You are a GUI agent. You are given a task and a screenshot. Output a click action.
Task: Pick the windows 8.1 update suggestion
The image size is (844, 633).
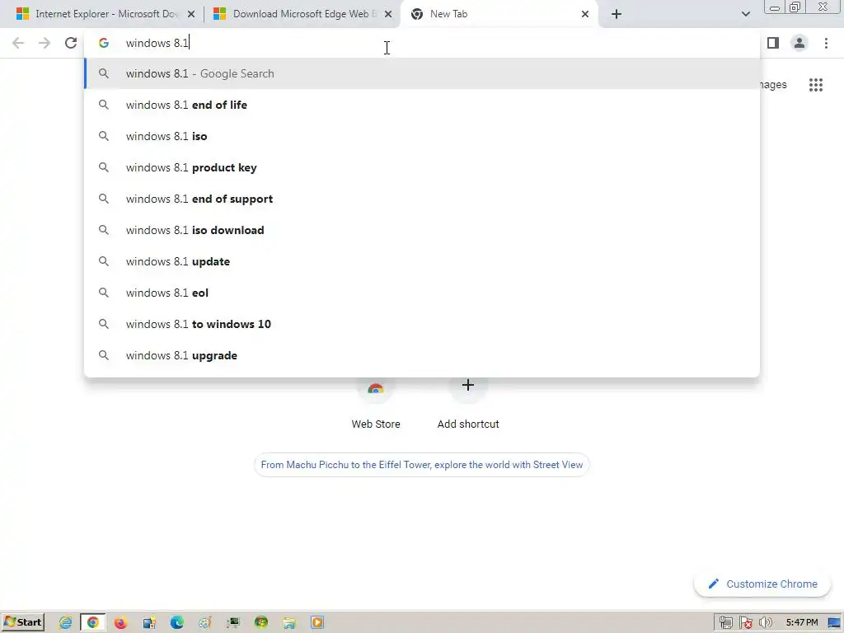pyautogui.click(x=422, y=261)
